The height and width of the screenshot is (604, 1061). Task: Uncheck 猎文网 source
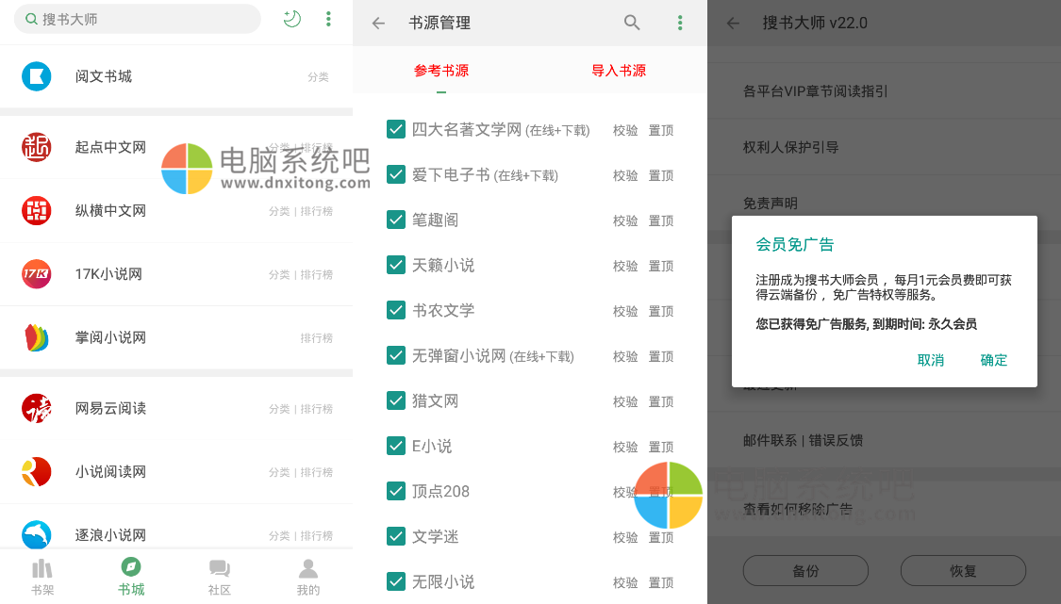(x=396, y=400)
